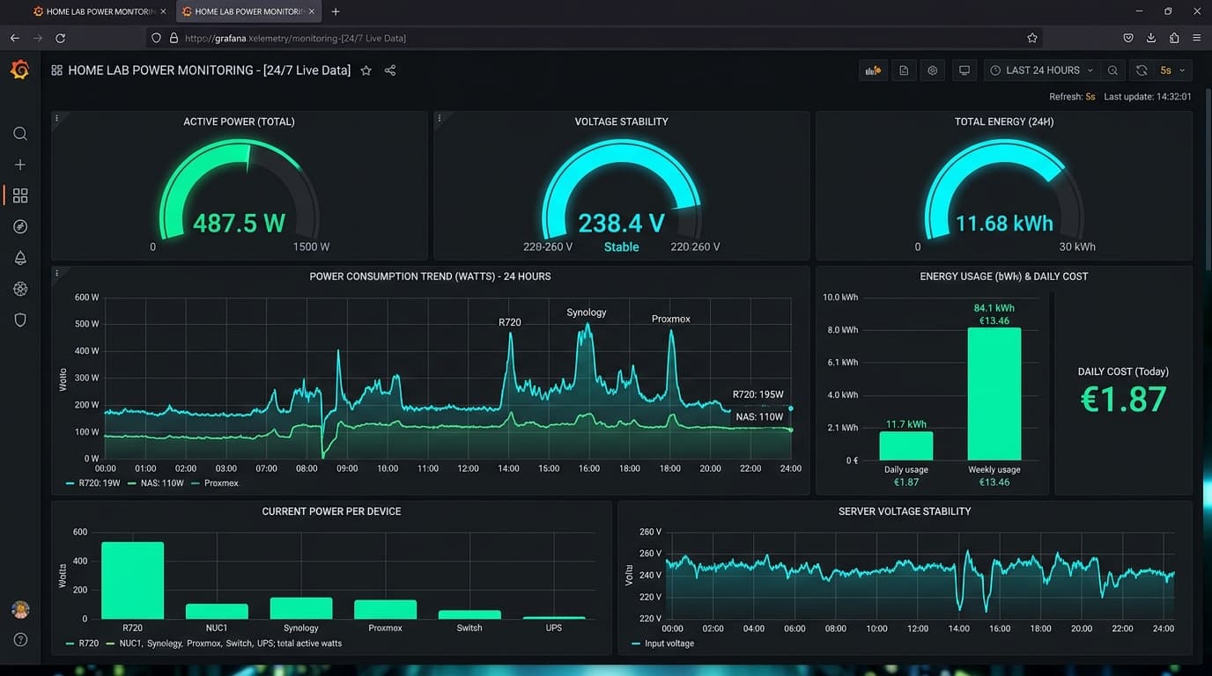Screen dimensions: 1212x676
Task: Toggle the Proxmex legend series
Action: (215, 483)
